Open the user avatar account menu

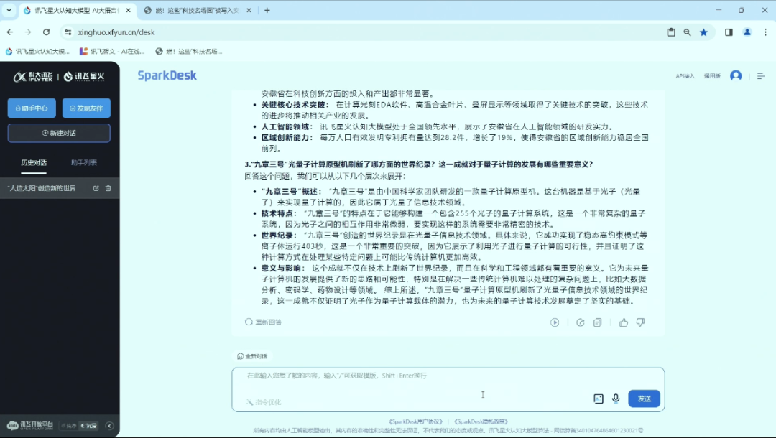[736, 76]
